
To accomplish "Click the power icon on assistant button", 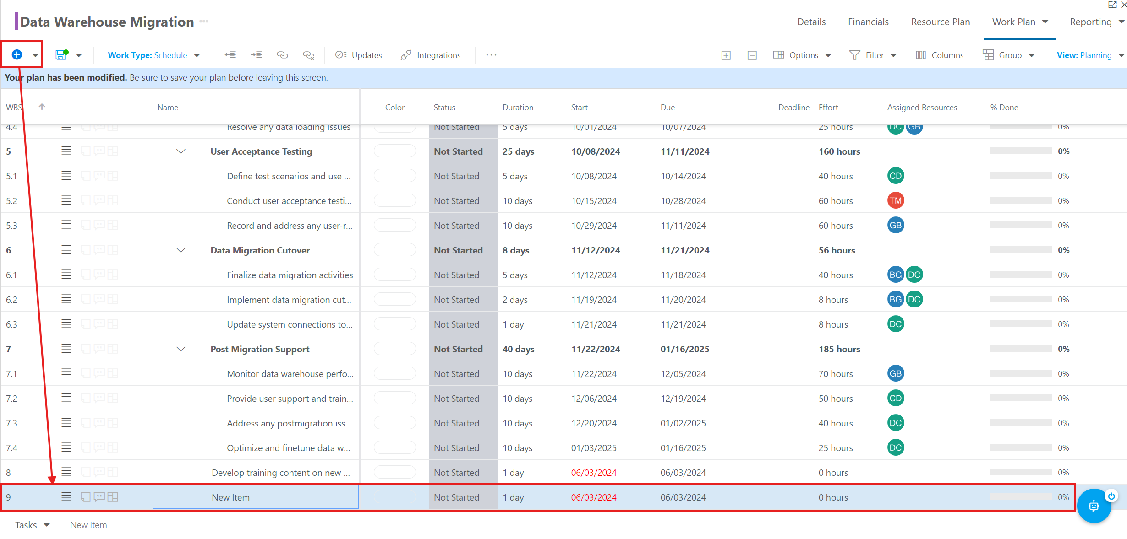I will [x=1111, y=496].
